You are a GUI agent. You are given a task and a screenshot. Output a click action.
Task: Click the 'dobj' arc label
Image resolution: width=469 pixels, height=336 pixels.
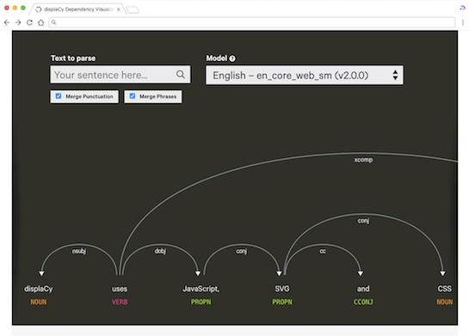tap(160, 251)
